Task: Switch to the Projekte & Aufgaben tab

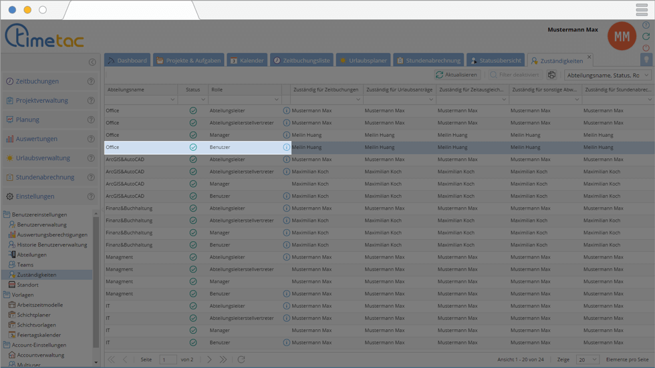Action: pyautogui.click(x=188, y=60)
